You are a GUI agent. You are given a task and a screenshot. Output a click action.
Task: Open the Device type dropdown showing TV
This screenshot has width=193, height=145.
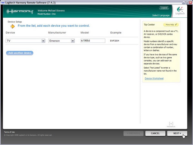tap(25, 41)
